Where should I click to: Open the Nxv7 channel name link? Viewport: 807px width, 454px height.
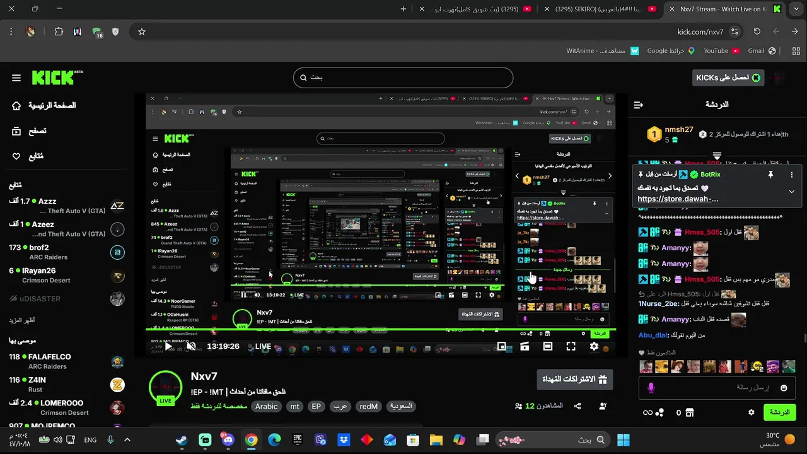tap(204, 376)
